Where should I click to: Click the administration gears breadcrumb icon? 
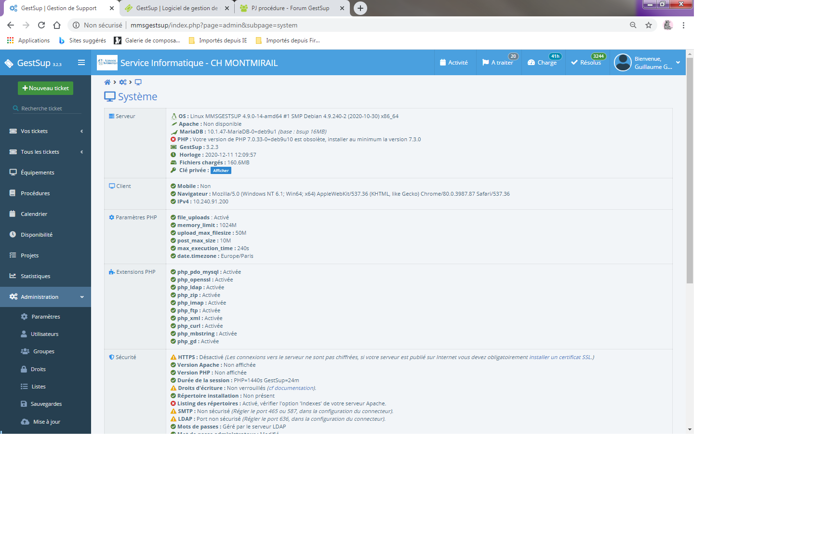[123, 82]
